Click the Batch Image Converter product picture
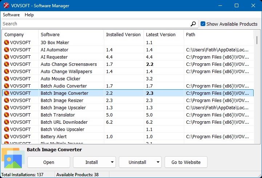 (x=13, y=158)
